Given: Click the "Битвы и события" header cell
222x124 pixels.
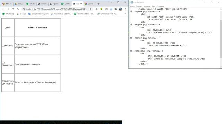Looking at the screenshot, I should [37, 28].
